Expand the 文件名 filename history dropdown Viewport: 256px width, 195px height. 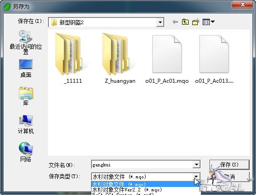(196, 165)
